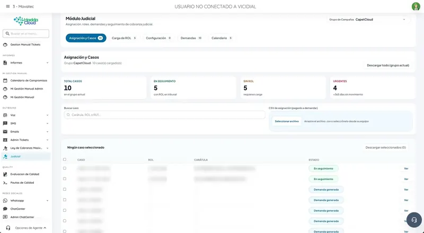
Task: Click the Ley de Cobranza gavel icon
Action: [x=5, y=148]
